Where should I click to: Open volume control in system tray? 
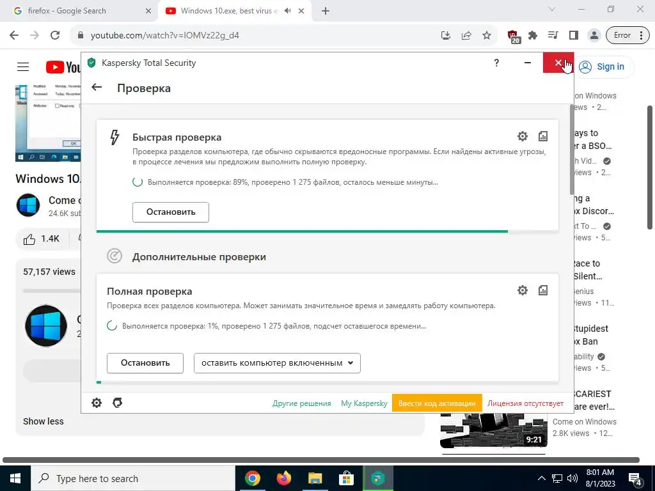[x=572, y=478]
